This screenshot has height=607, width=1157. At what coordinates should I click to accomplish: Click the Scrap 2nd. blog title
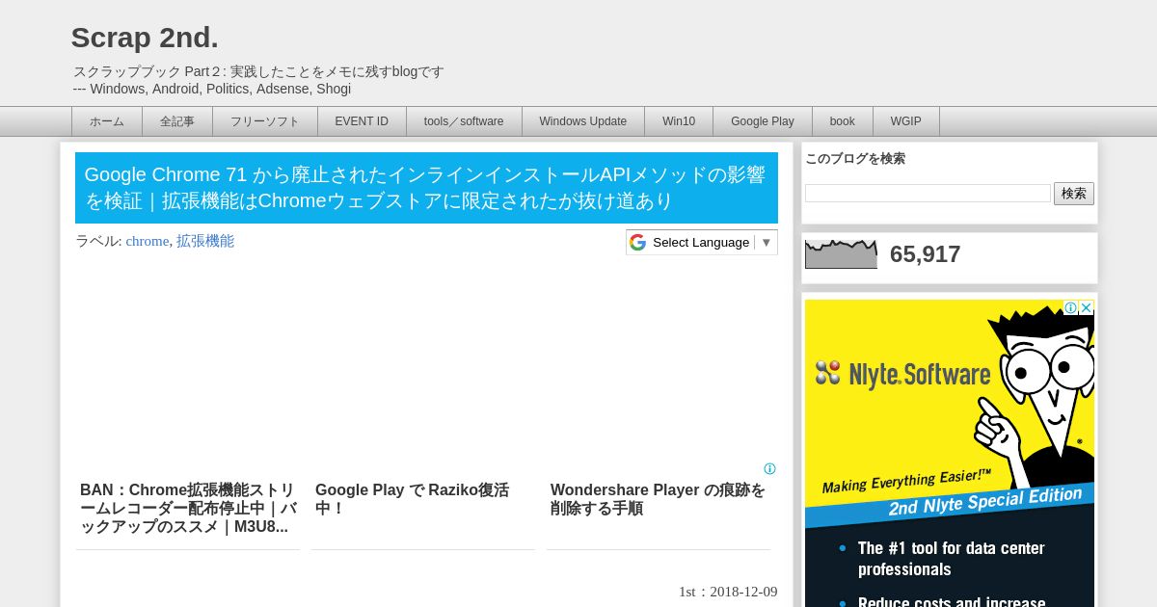point(145,38)
